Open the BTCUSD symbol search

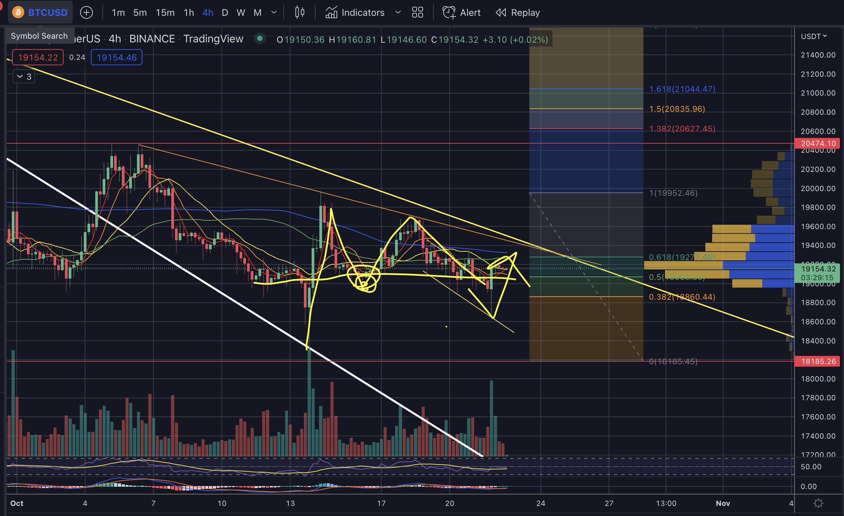[x=40, y=12]
